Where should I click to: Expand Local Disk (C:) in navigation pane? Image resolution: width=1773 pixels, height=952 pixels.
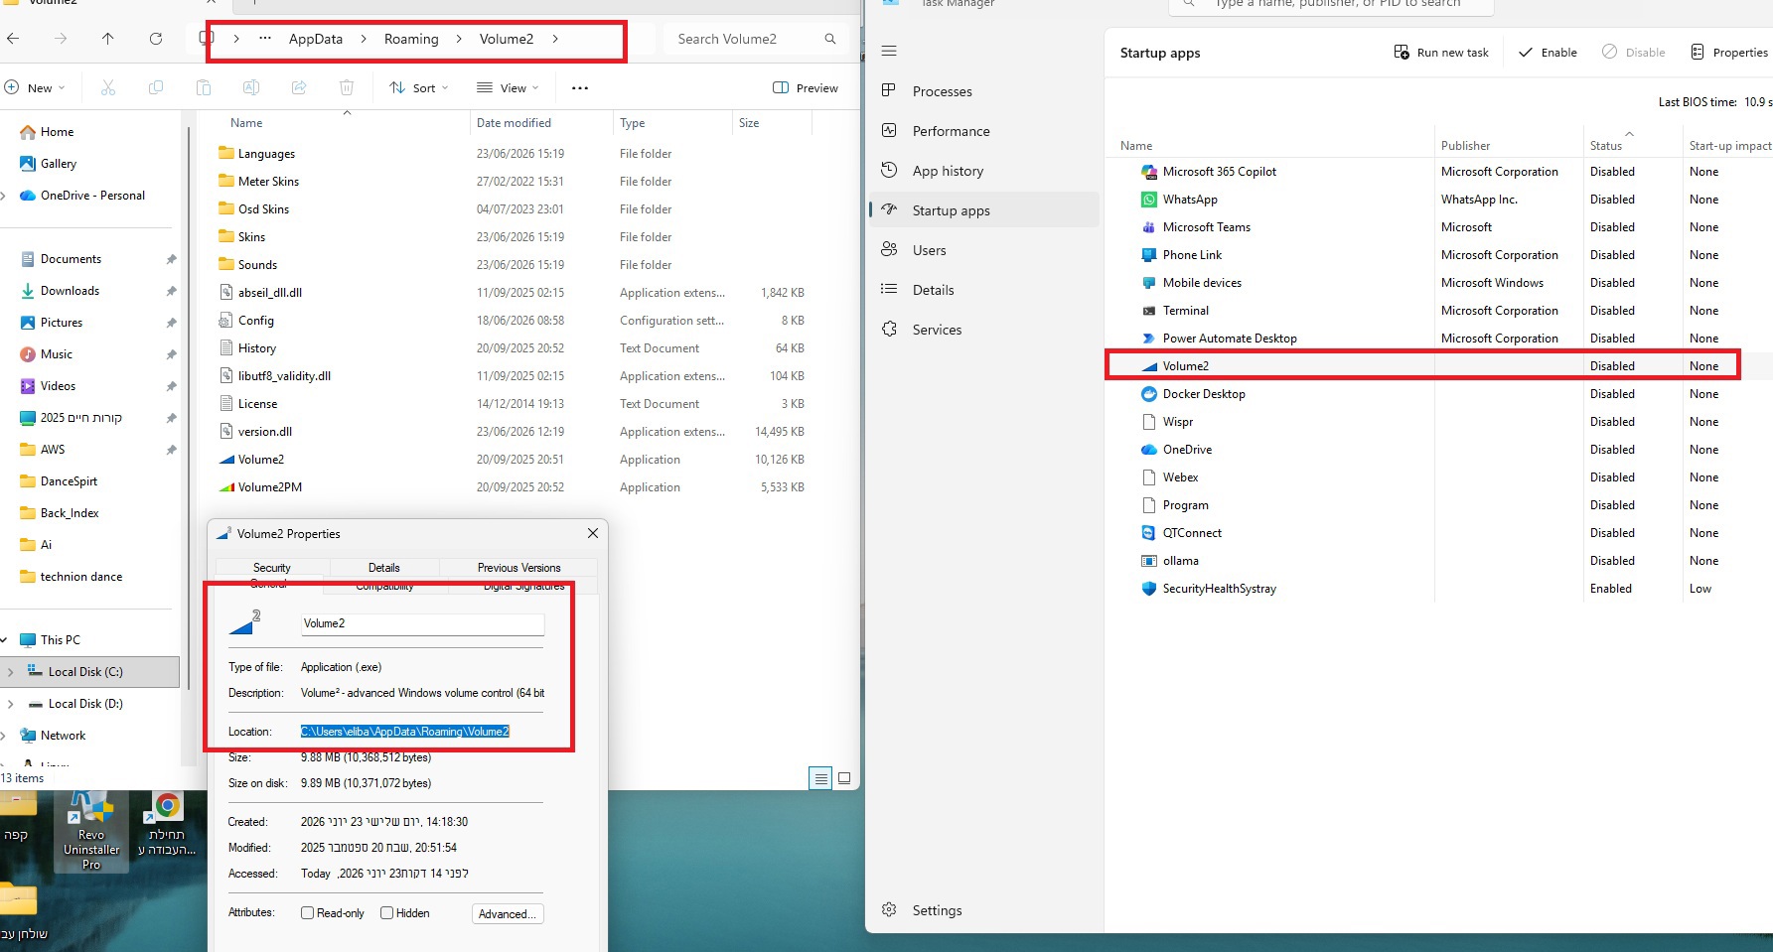(x=10, y=672)
